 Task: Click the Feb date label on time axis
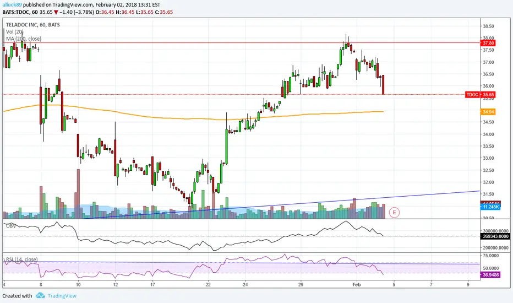click(x=357, y=285)
